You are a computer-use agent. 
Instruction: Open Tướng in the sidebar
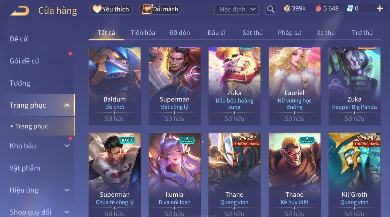pyautogui.click(x=20, y=83)
